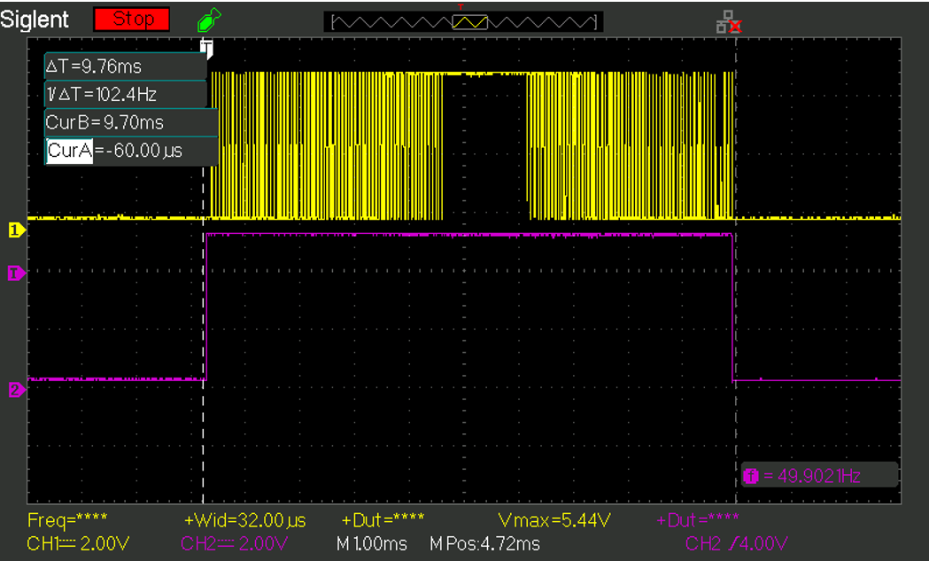Viewport: 929px width, 561px height.
Task: Click the magenta +Dut=**** measurement
Action: point(698,520)
